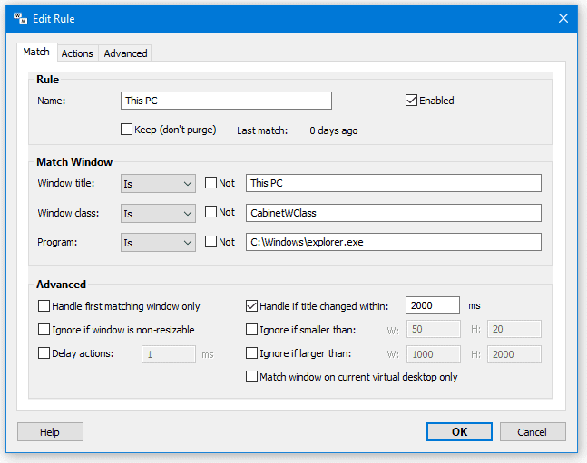Check Not for Window class
Image resolution: width=587 pixels, height=463 pixels.
[211, 213]
